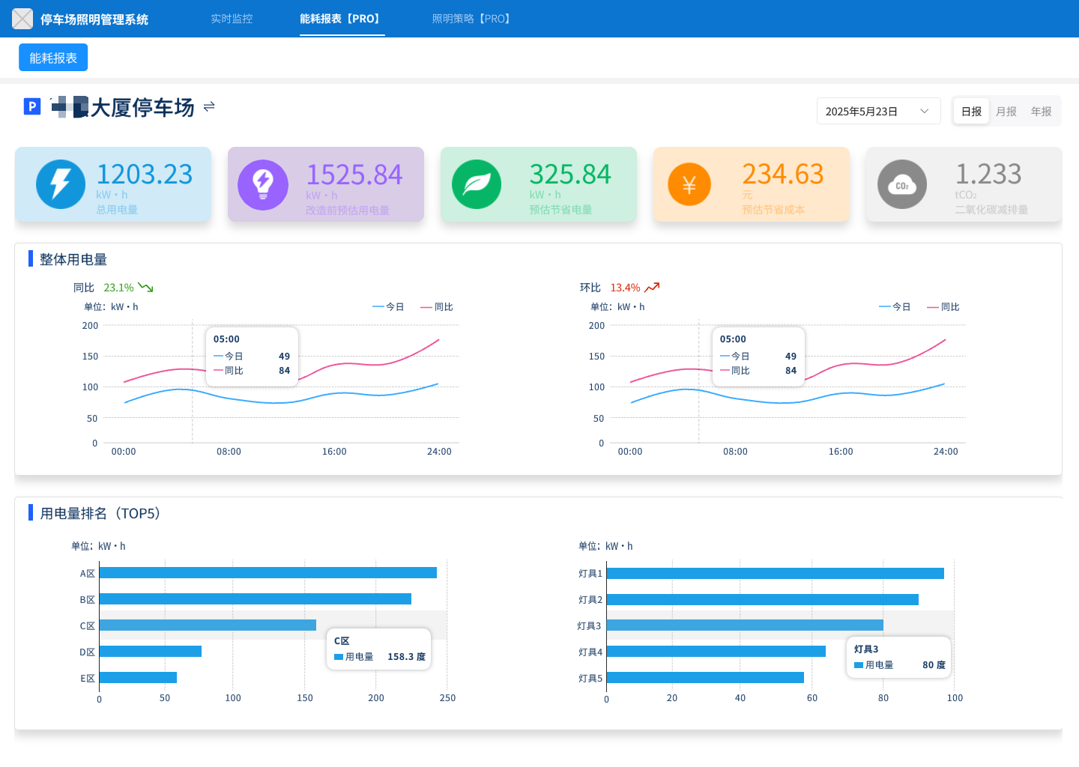Click the gray CO2 cloud icon
Viewport: 1079px width, 767px height.
[x=902, y=184]
